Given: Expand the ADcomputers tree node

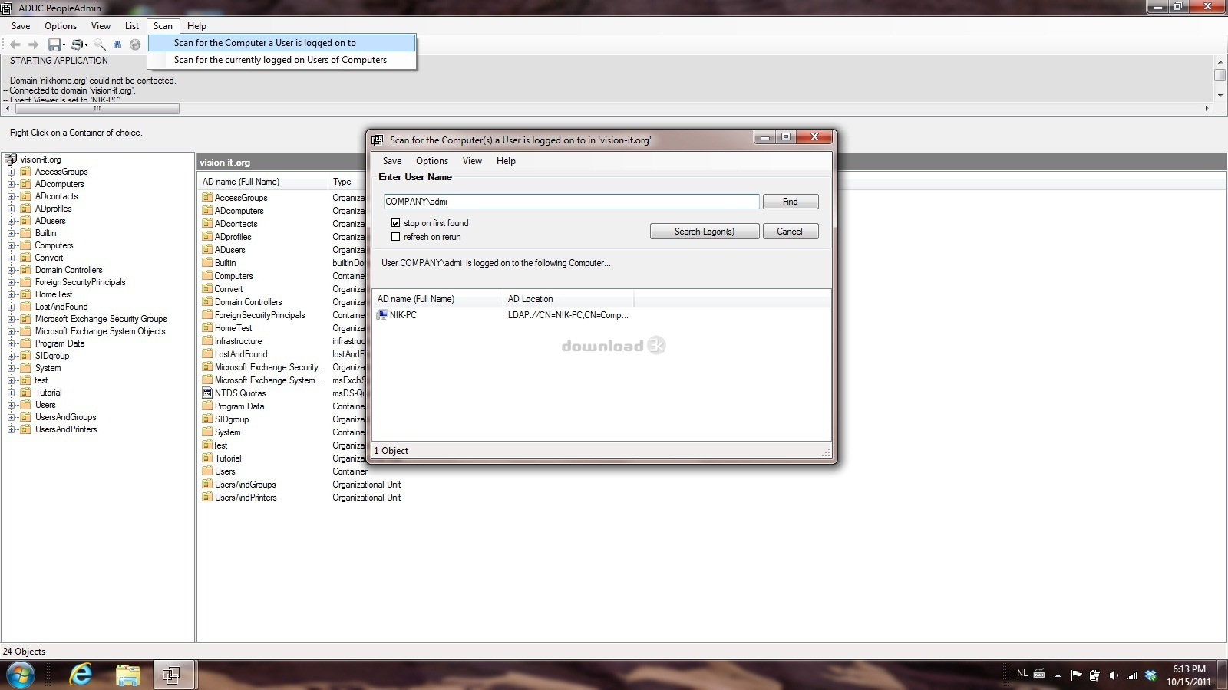Looking at the screenshot, I should pyautogui.click(x=12, y=184).
